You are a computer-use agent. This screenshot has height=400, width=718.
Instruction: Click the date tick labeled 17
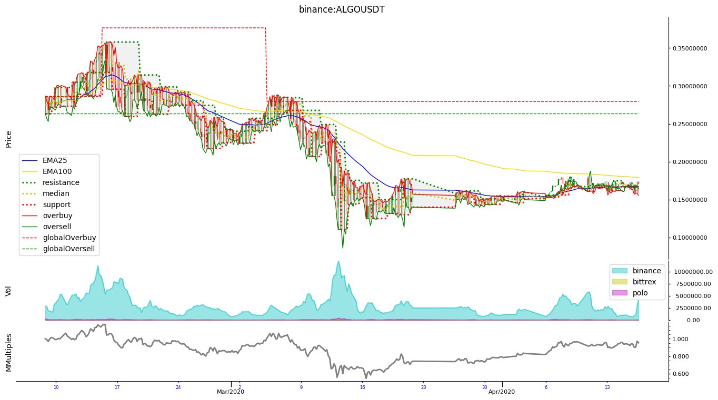pyautogui.click(x=117, y=387)
